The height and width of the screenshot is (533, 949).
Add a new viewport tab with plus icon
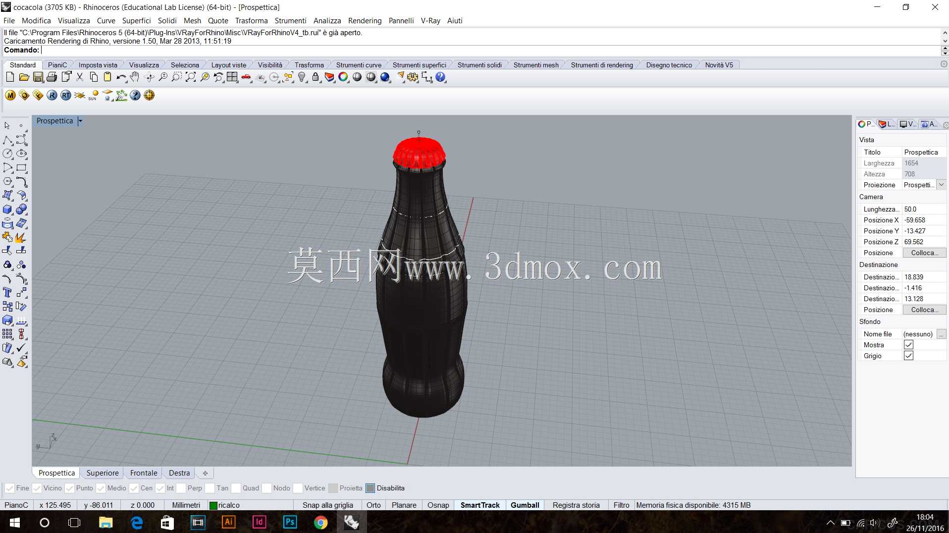(x=205, y=473)
